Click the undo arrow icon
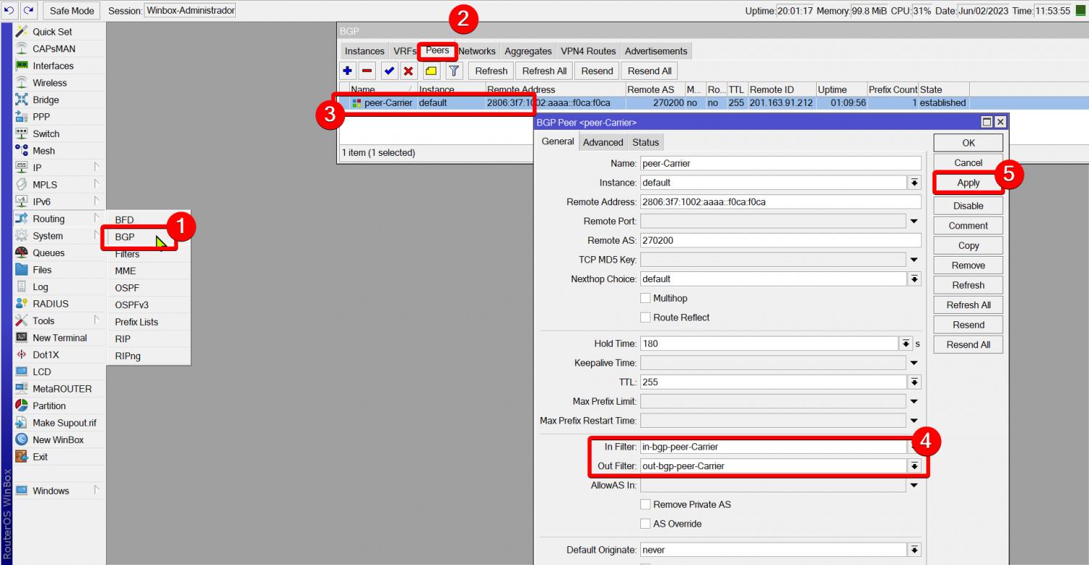Viewport: 1089px width, 565px height. pyautogui.click(x=9, y=11)
